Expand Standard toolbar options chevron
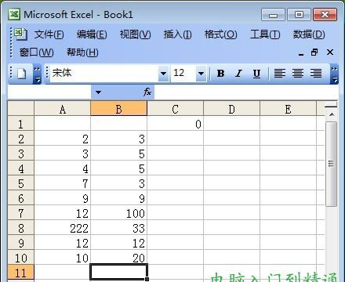This screenshot has height=282, width=345. click(37, 74)
